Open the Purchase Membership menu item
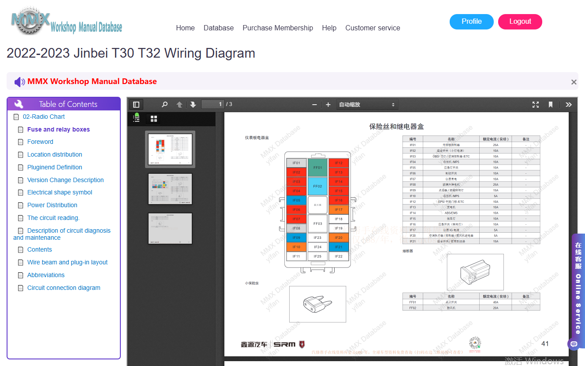Screen dimensions: 585x366 click(278, 28)
